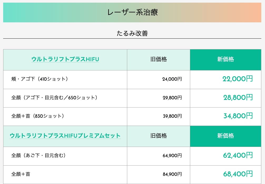Click the 29,800円 old price
The width and height of the screenshot is (265, 184).
172,98
